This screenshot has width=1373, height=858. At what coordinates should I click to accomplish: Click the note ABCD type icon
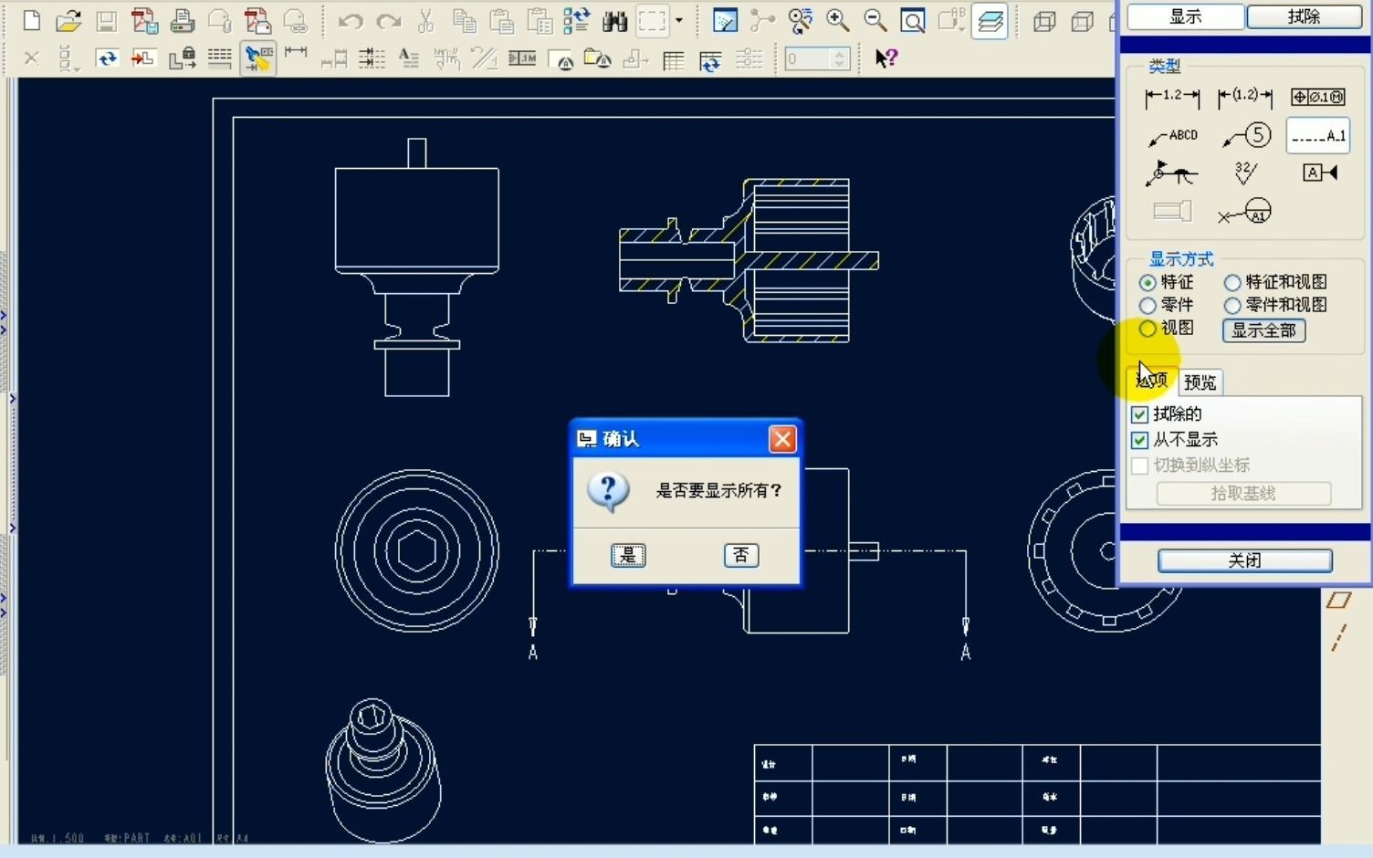[1172, 136]
